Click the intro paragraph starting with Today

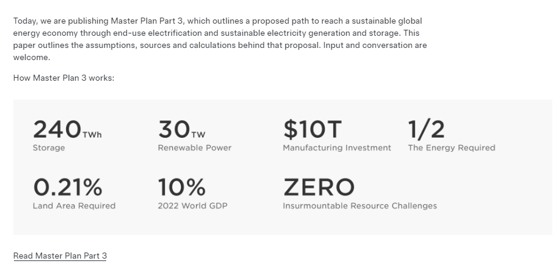(219, 33)
